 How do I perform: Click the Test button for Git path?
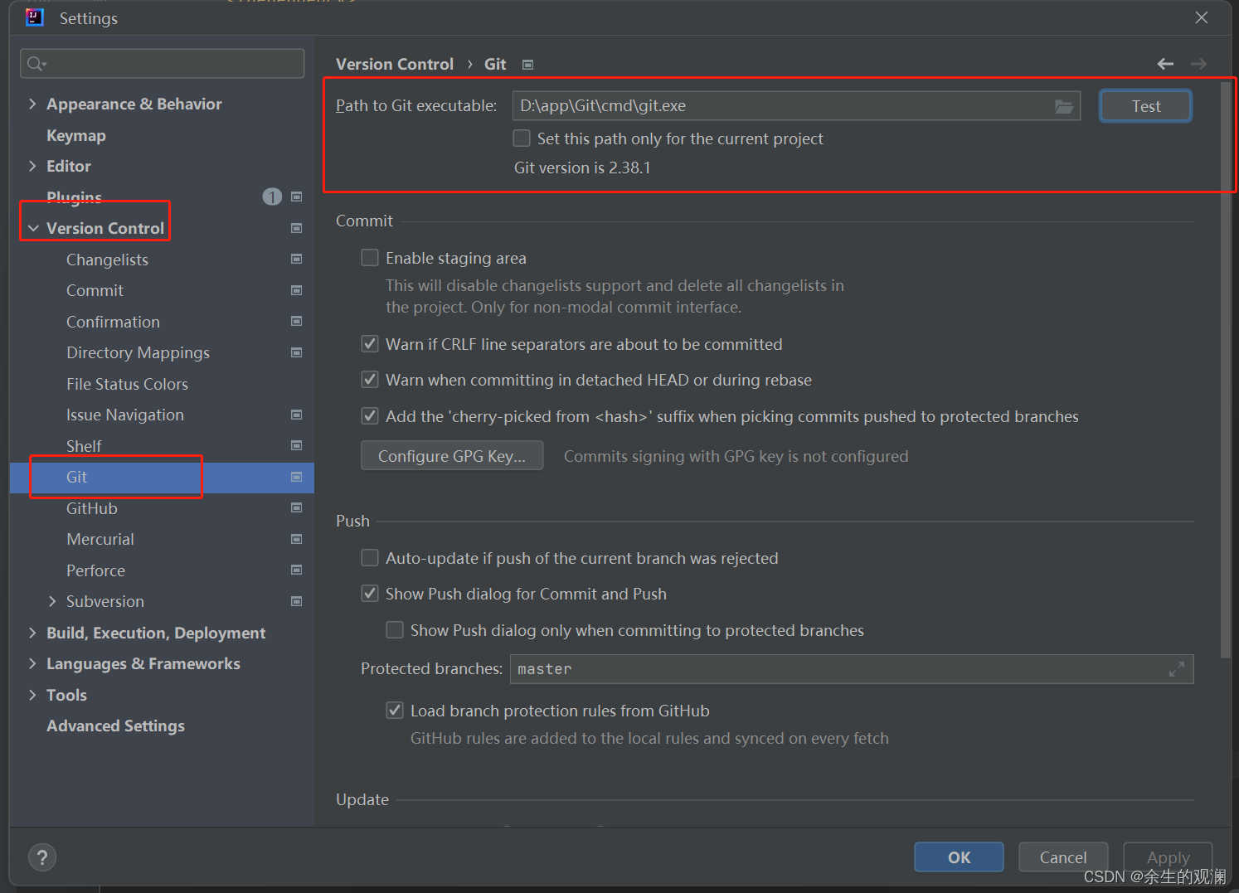(1146, 106)
